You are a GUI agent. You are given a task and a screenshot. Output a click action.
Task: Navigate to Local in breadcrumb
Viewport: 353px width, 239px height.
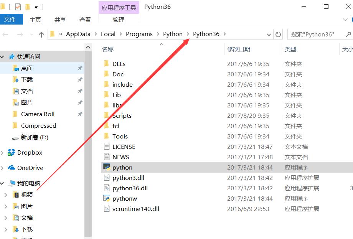(x=108, y=34)
